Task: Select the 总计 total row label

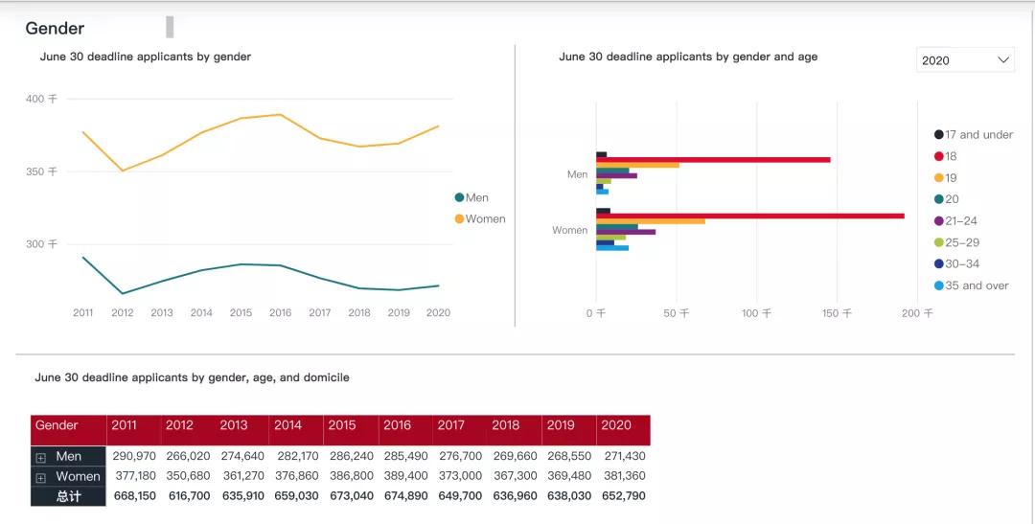Action: pos(68,496)
